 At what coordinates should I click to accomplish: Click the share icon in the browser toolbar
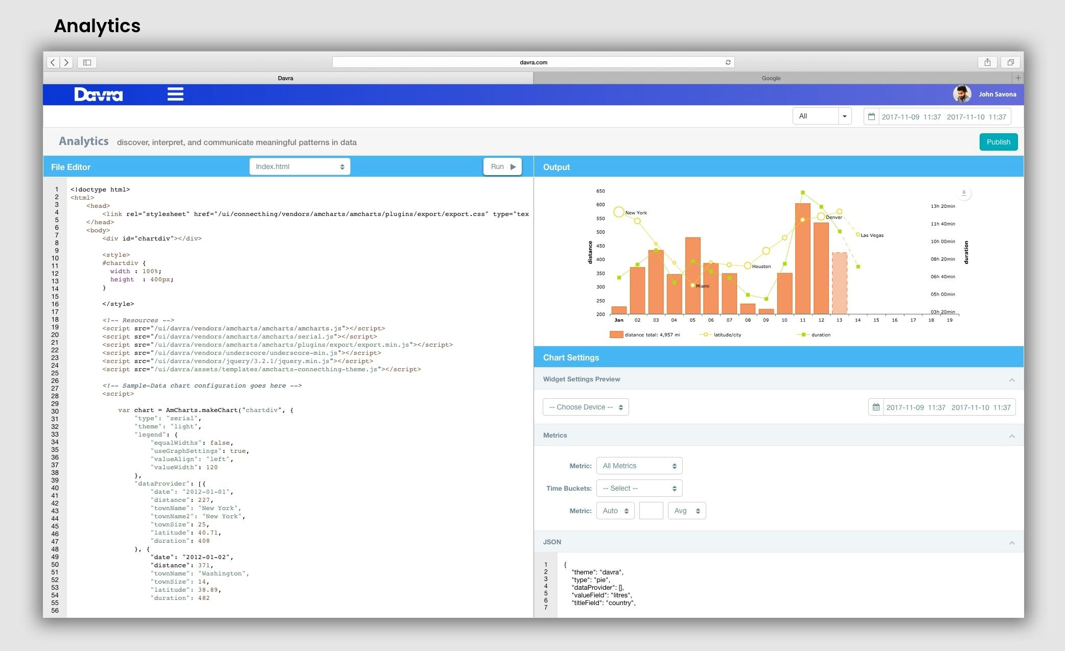(x=987, y=62)
